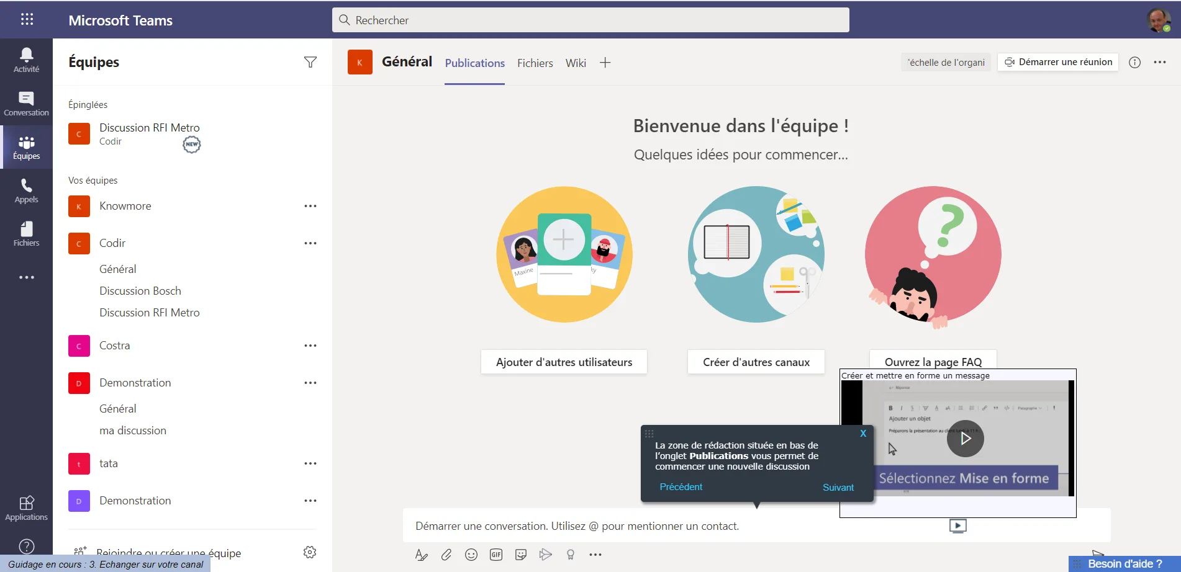Switch to the Wiki tab
Image resolution: width=1181 pixels, height=572 pixels.
(x=576, y=63)
